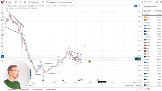This screenshot has height=91, width=162.
Task: Select PLZL in the watchlist
Action: [152, 17]
